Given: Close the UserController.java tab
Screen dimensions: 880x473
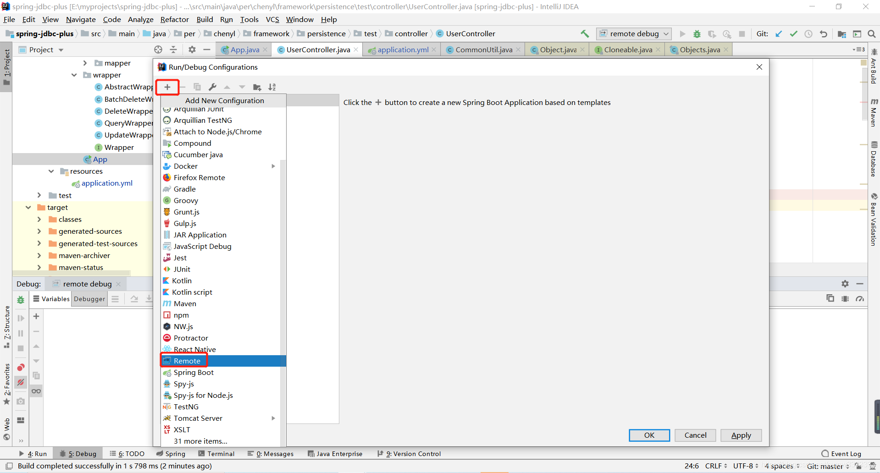Looking at the screenshot, I should tap(356, 49).
